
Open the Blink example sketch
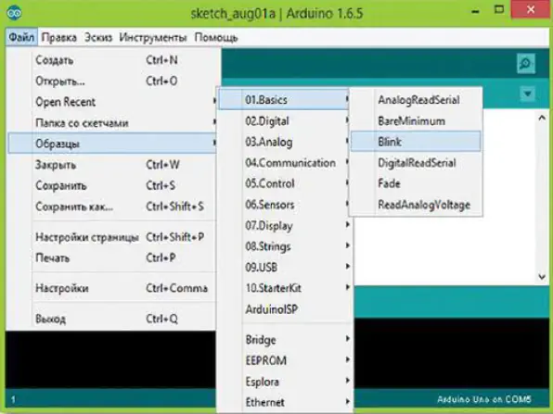[x=417, y=142]
